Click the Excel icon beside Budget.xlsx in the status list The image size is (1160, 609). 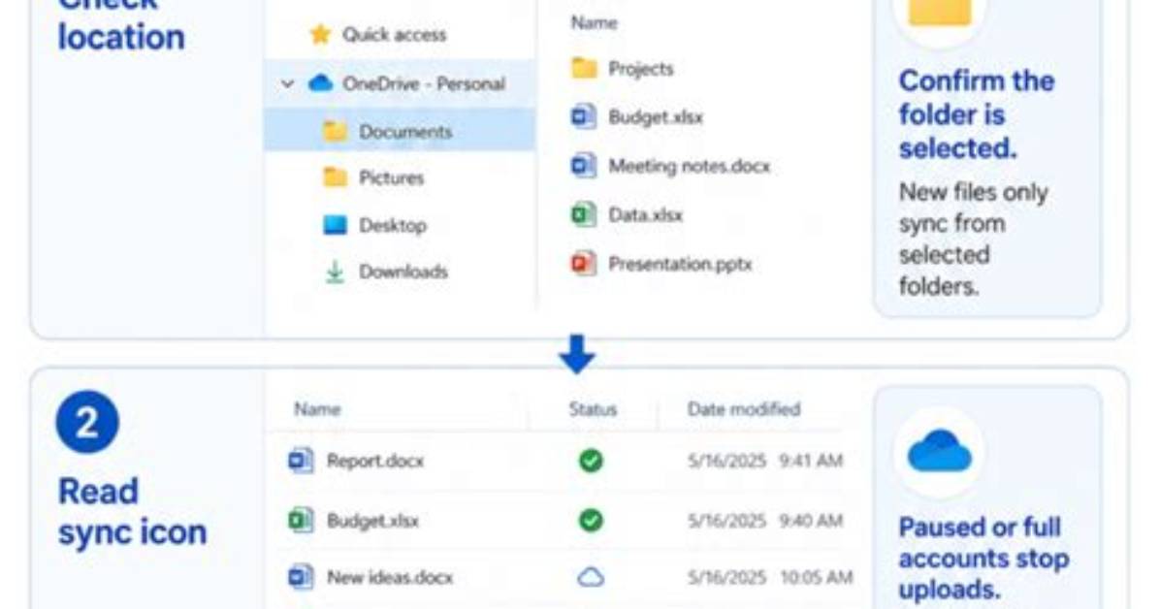[x=301, y=520]
